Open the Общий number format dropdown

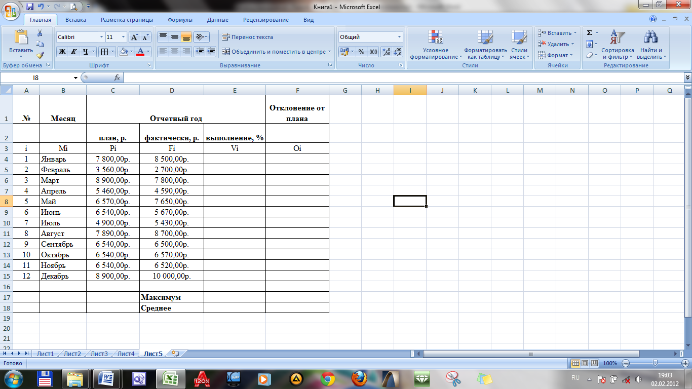click(399, 37)
